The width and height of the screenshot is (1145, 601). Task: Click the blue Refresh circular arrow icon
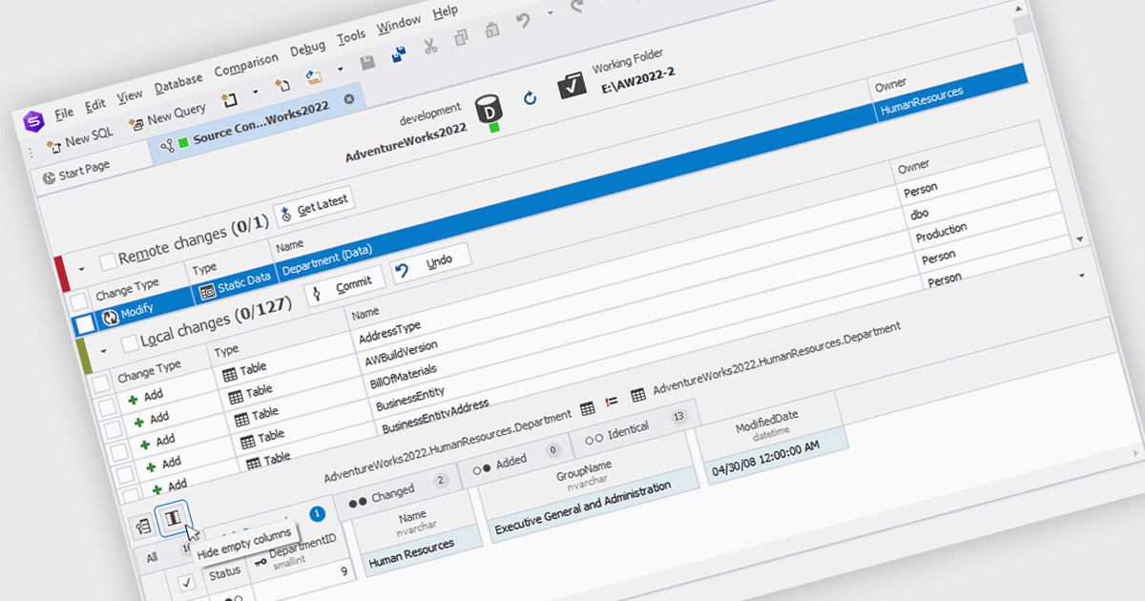tap(531, 97)
